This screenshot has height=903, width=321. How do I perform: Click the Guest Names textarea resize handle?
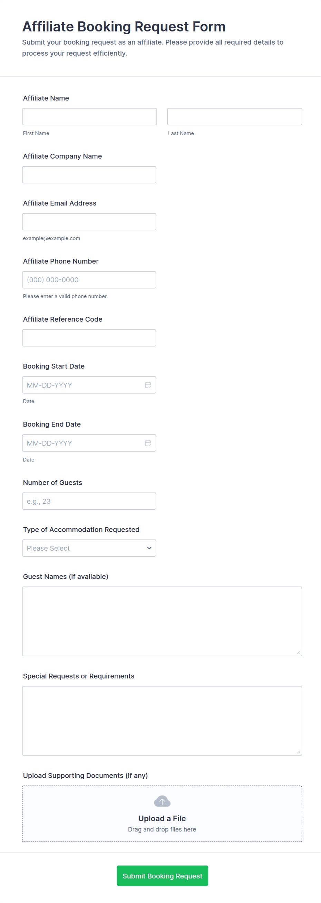(298, 652)
